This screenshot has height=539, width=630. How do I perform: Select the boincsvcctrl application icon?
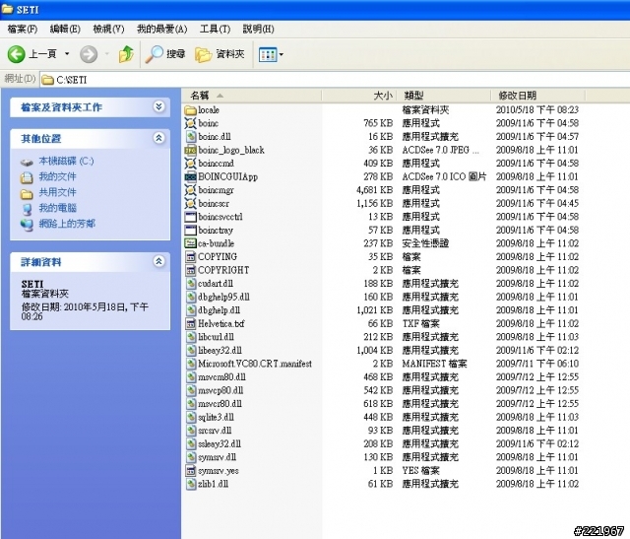click(x=190, y=217)
